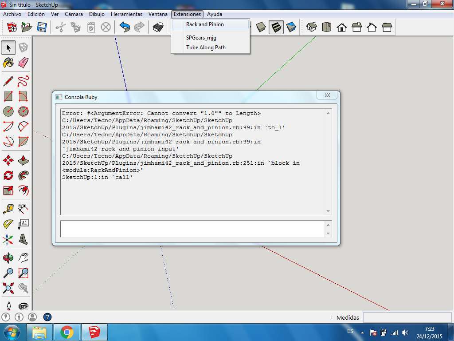Select the Text label tool
This screenshot has height=341, width=454.
[x=23, y=224]
